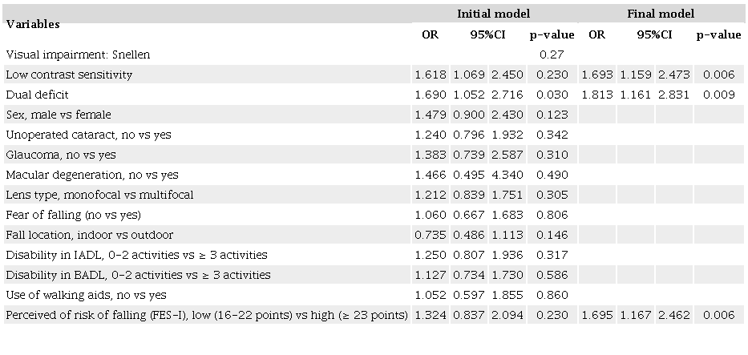Select the Dual deficit row label
The image size is (748, 355).
click(x=34, y=95)
